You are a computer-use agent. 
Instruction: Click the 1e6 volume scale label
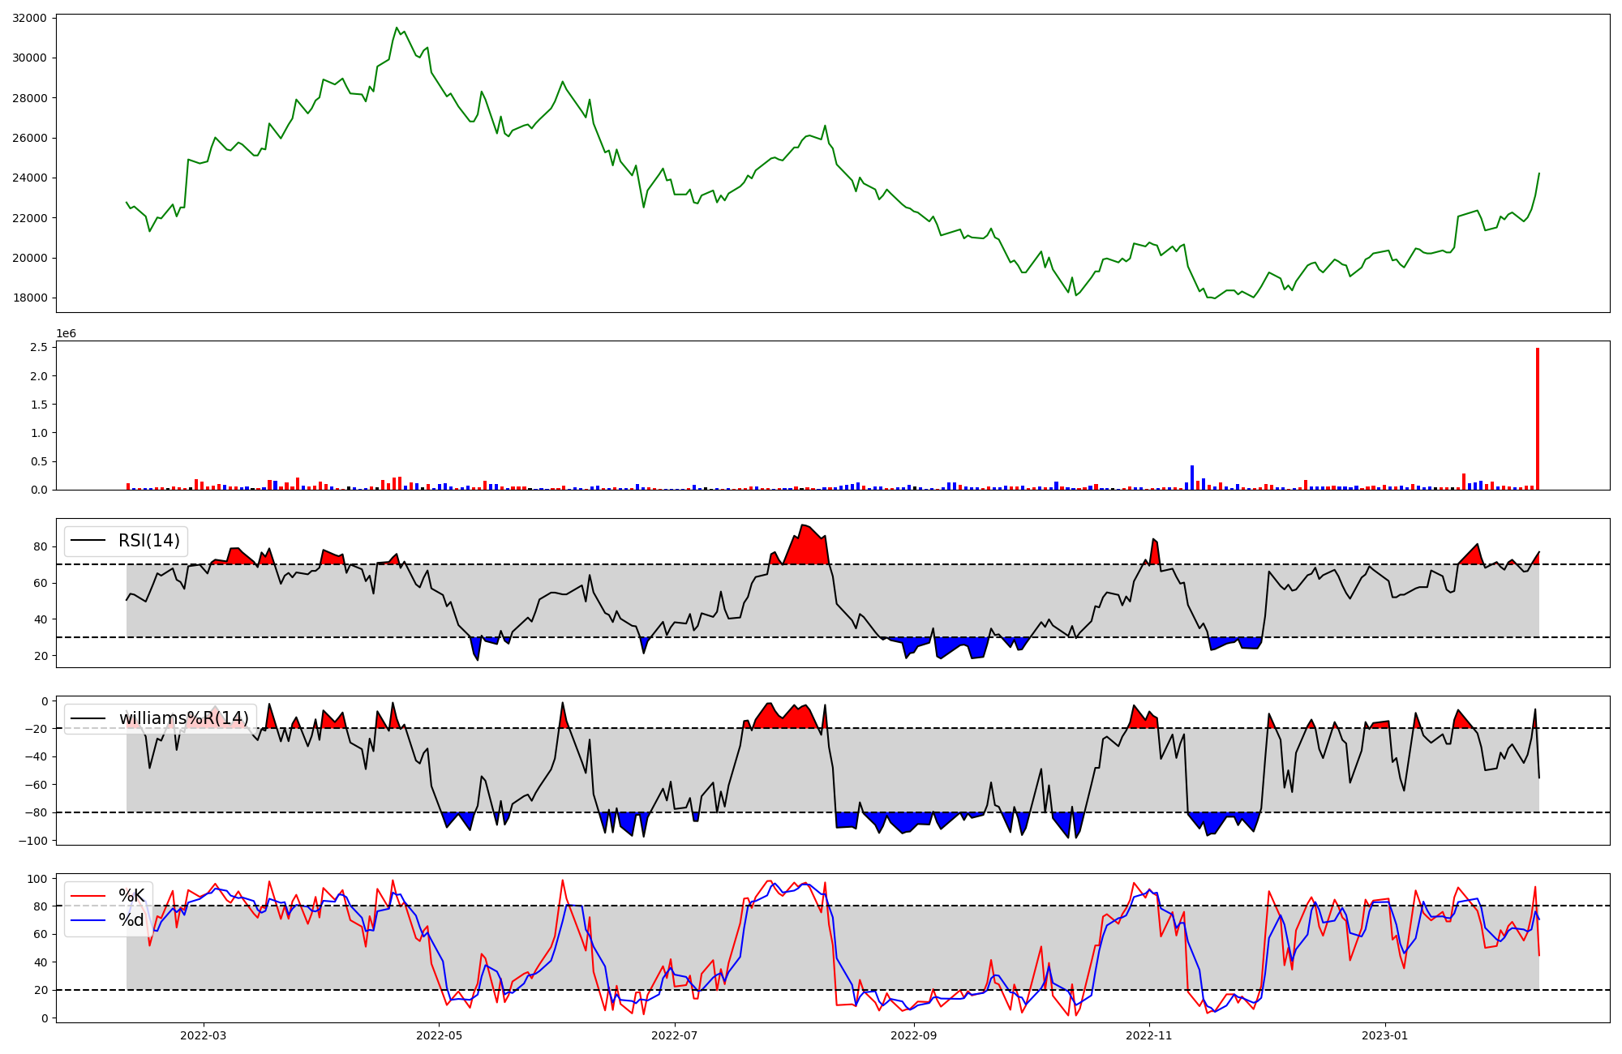click(66, 333)
